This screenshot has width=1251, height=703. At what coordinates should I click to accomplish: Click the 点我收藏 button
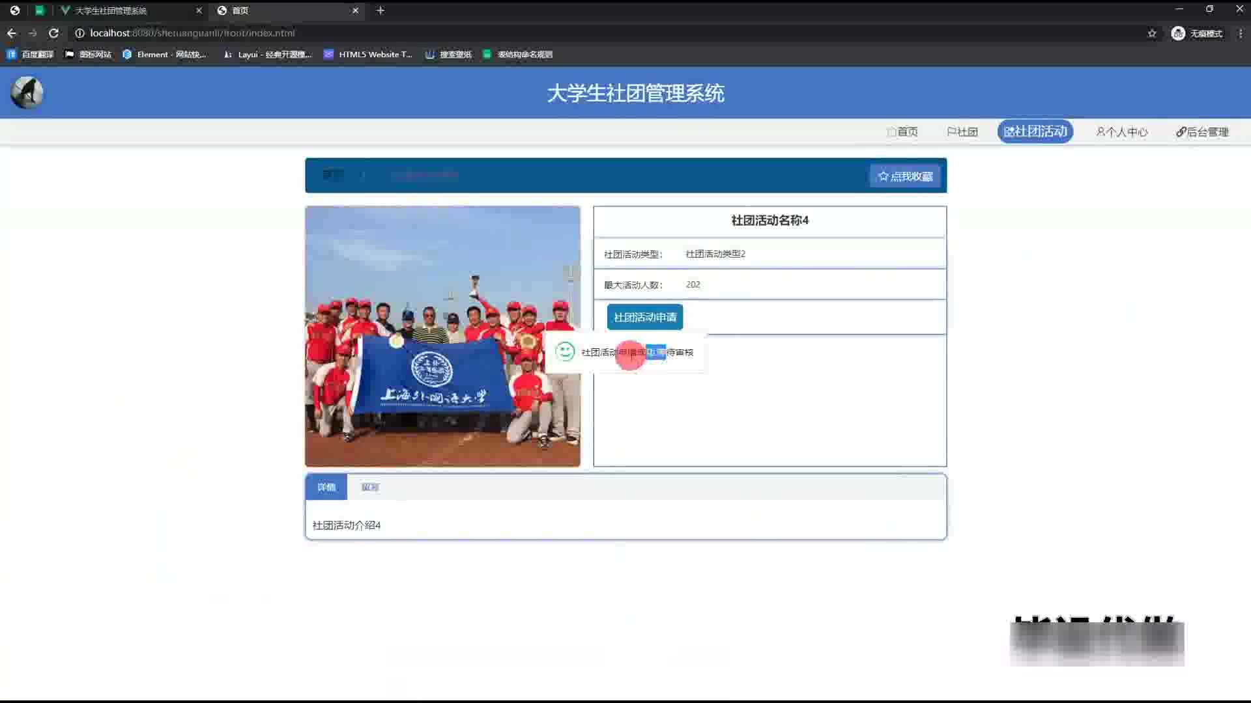(x=905, y=176)
